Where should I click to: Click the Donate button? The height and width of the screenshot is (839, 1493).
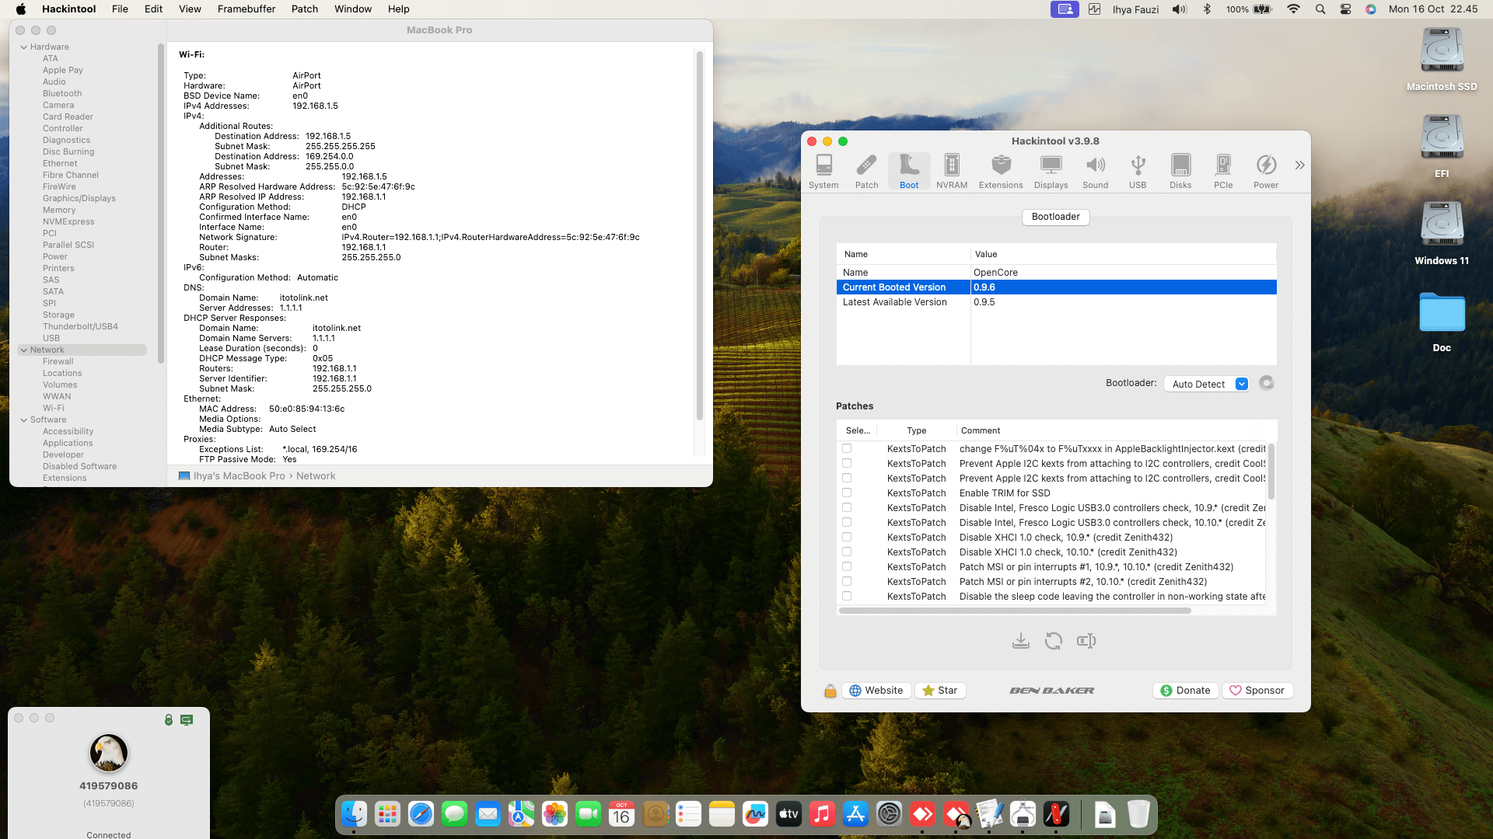tap(1185, 691)
